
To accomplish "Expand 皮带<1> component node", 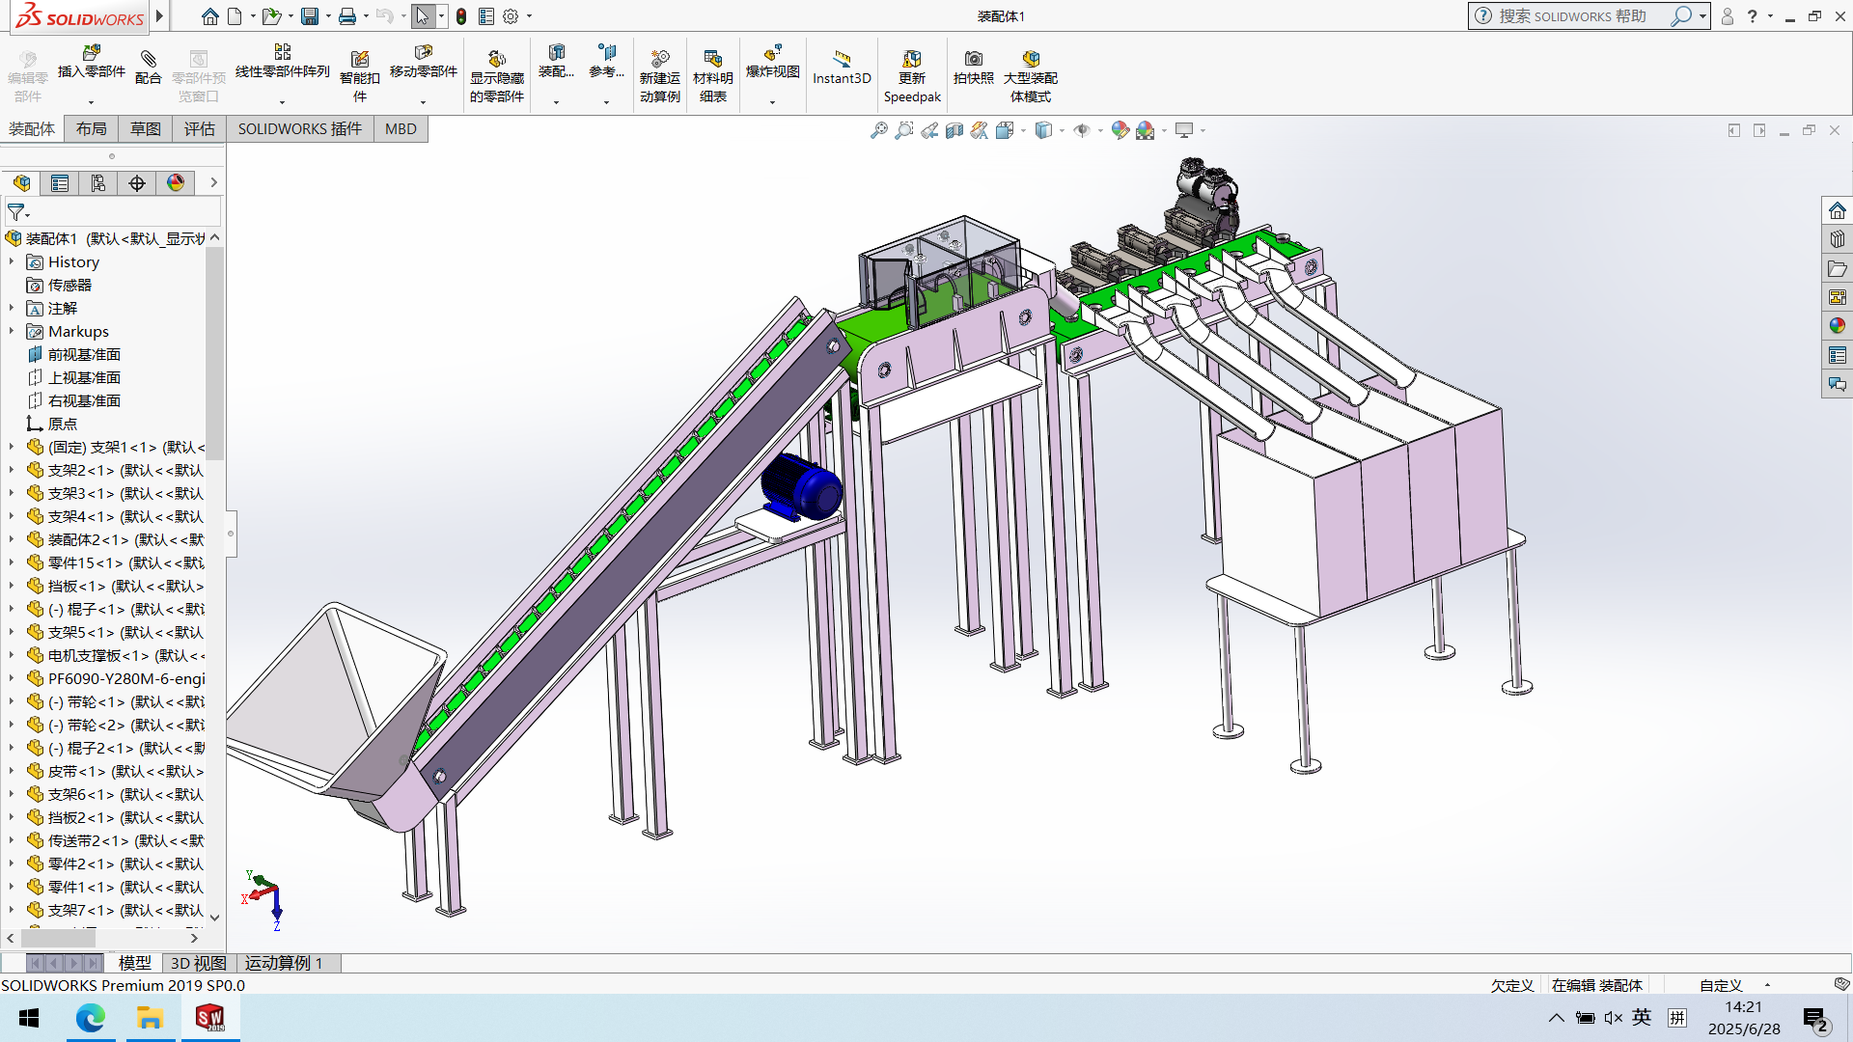I will point(12,771).
